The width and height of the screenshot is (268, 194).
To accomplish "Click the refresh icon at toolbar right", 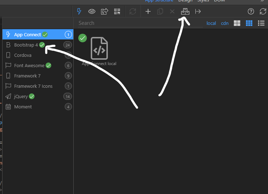I will coord(263,11).
